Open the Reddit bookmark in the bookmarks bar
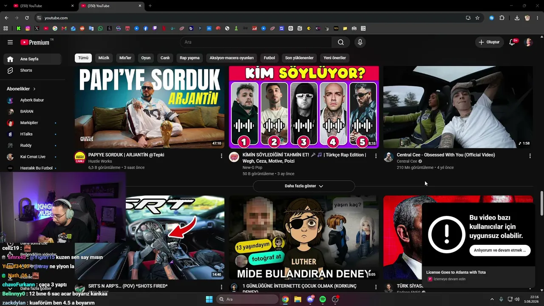Screen dimensions: 544x306 point(82,28)
